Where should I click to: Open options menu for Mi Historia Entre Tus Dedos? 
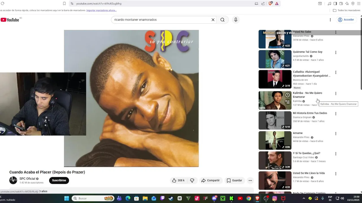tap(336, 114)
